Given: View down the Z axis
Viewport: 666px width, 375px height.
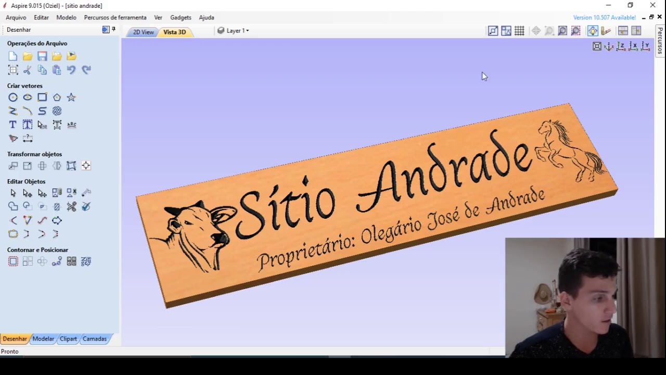Looking at the screenshot, I should pyautogui.click(x=621, y=46).
